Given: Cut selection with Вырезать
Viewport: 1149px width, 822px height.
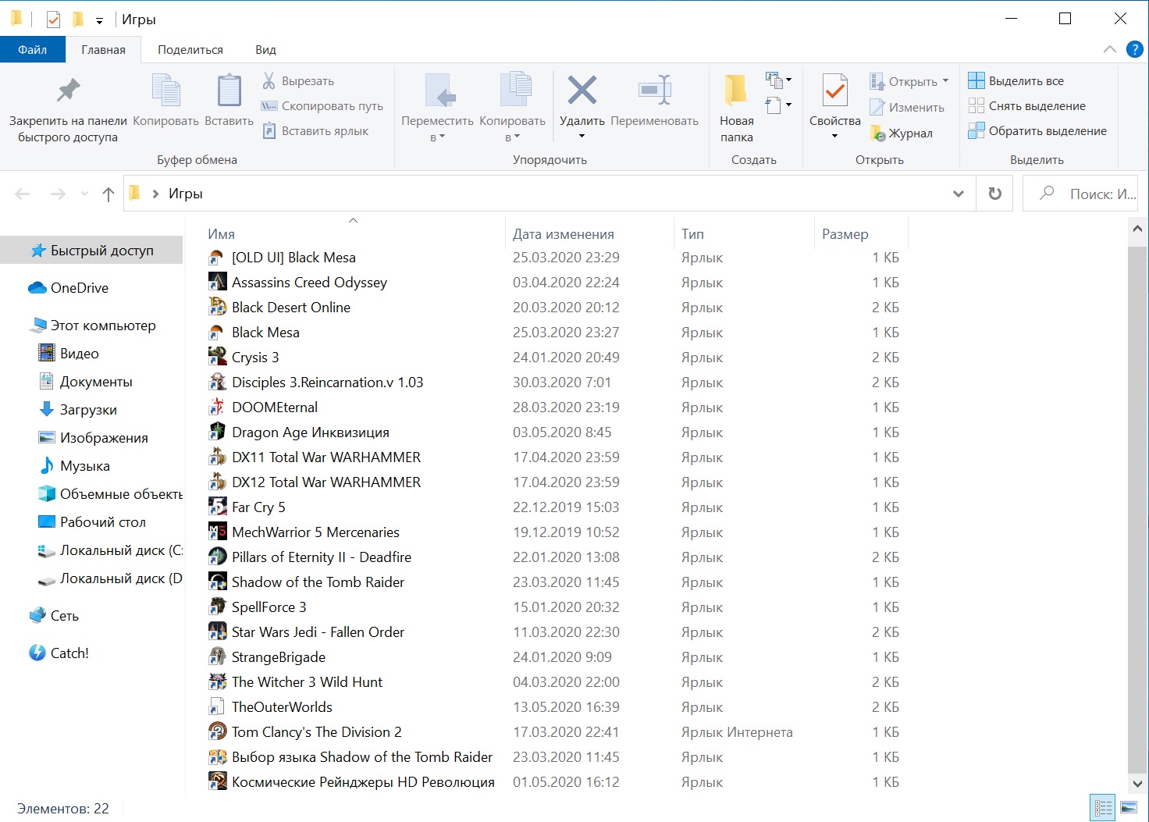Looking at the screenshot, I should pyautogui.click(x=298, y=81).
